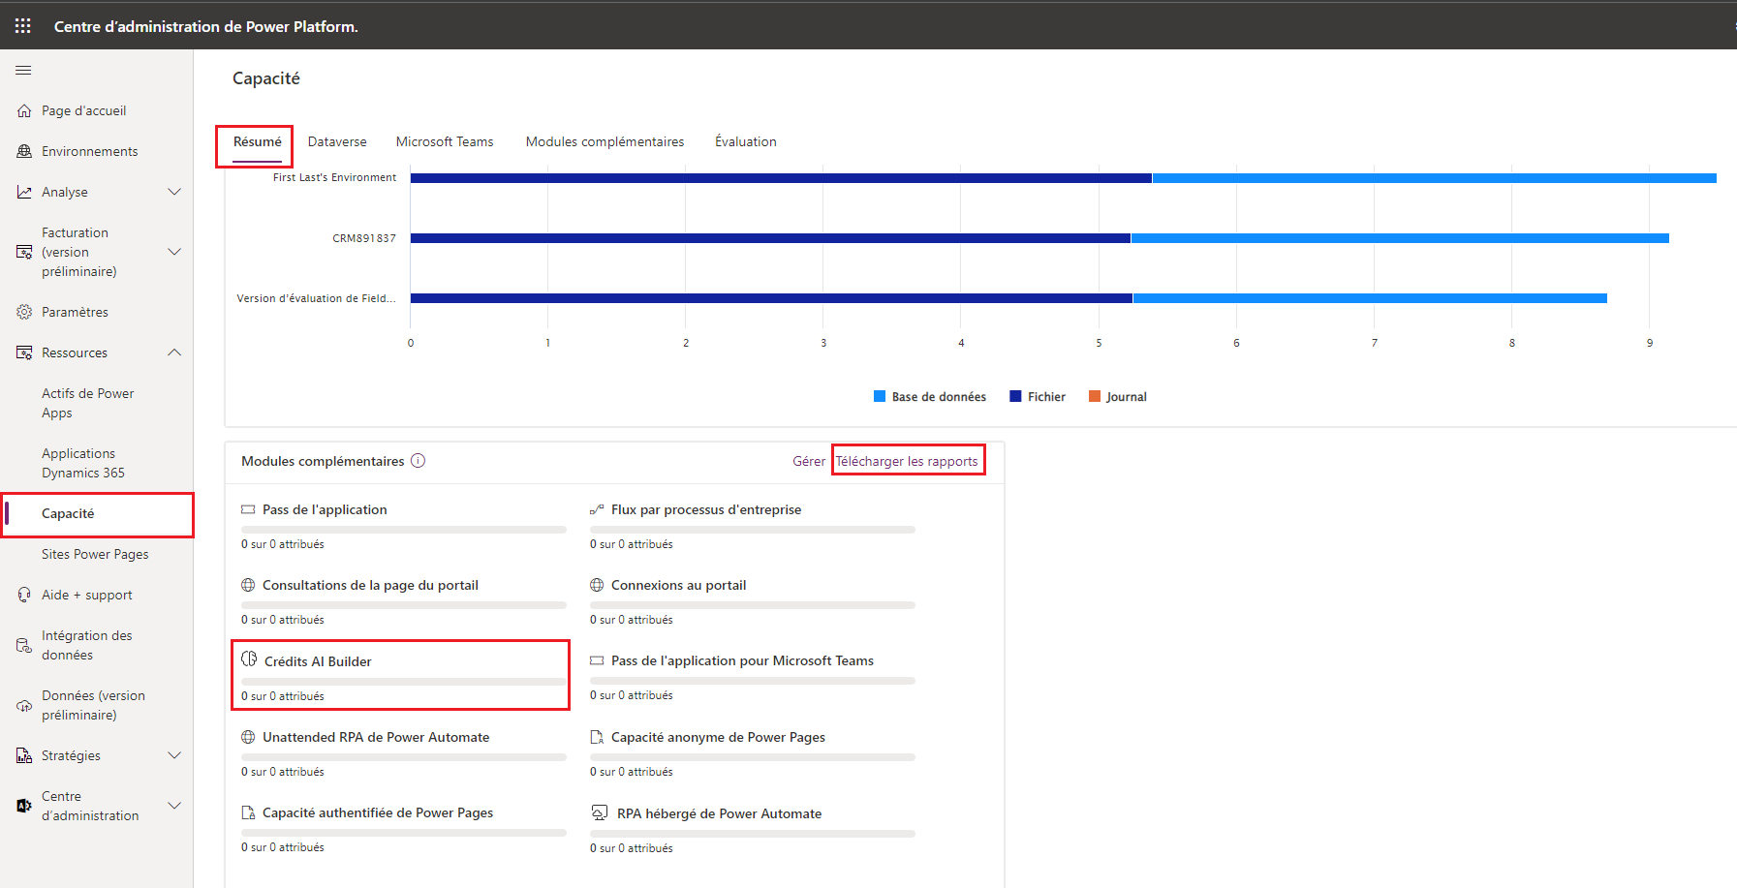Viewport: 1737px width, 888px height.
Task: Click the Données (version préliminaire) cloud icon
Action: click(24, 706)
